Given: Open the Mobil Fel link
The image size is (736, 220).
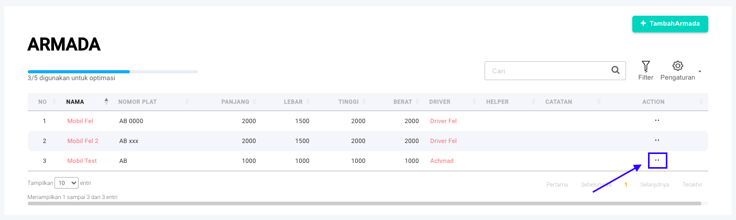Looking at the screenshot, I should tap(80, 121).
